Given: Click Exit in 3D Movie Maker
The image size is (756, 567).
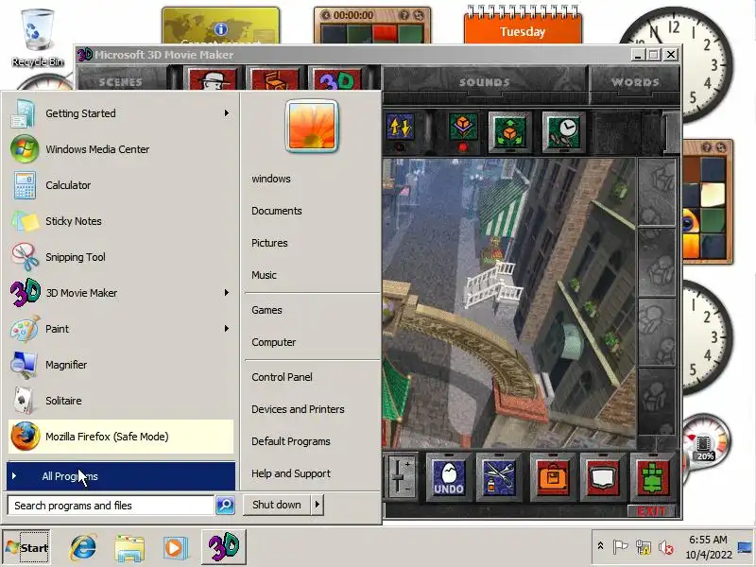Looking at the screenshot, I should click(651, 511).
